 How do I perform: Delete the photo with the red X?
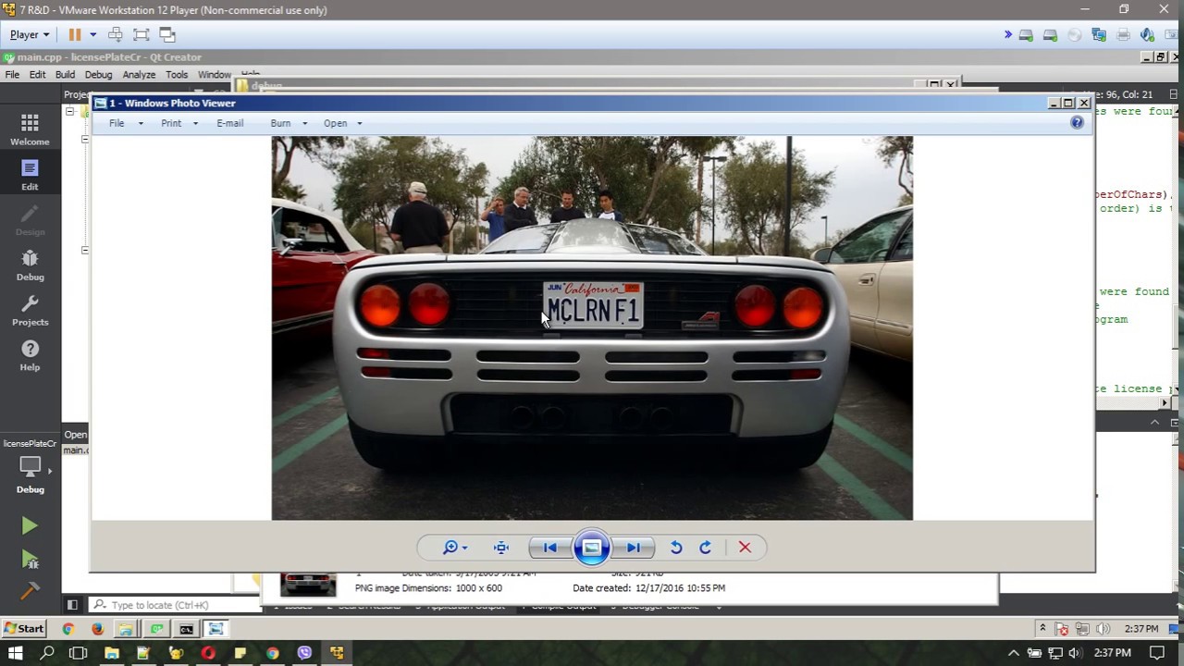(745, 548)
